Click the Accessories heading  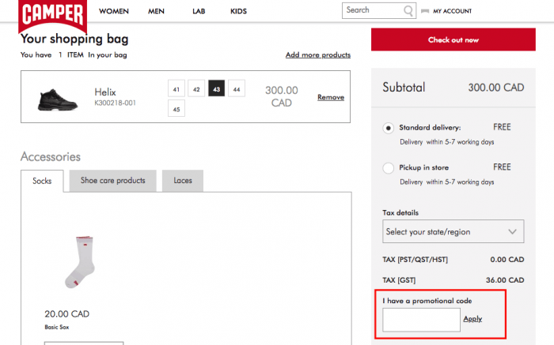(x=51, y=156)
